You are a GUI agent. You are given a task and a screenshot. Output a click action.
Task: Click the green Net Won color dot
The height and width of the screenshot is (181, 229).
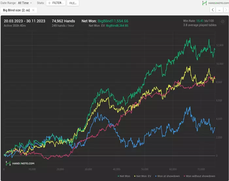pos(118,176)
